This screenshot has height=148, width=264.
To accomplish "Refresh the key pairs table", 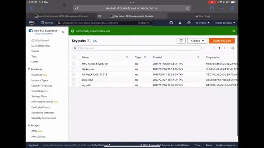I will click(x=181, y=41).
